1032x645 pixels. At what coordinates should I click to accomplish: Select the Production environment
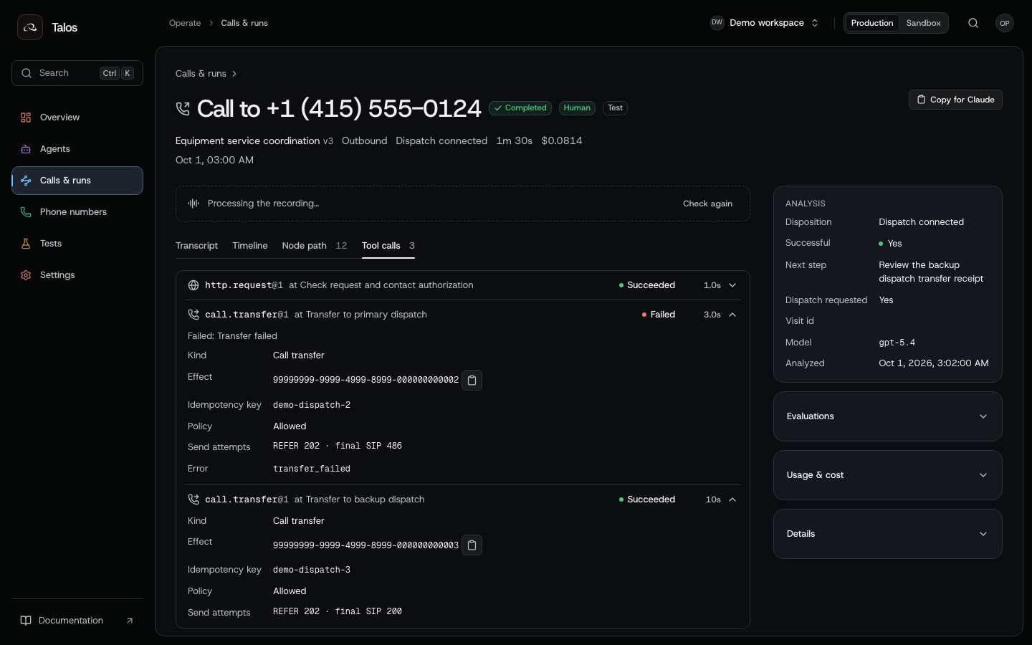[x=872, y=23]
